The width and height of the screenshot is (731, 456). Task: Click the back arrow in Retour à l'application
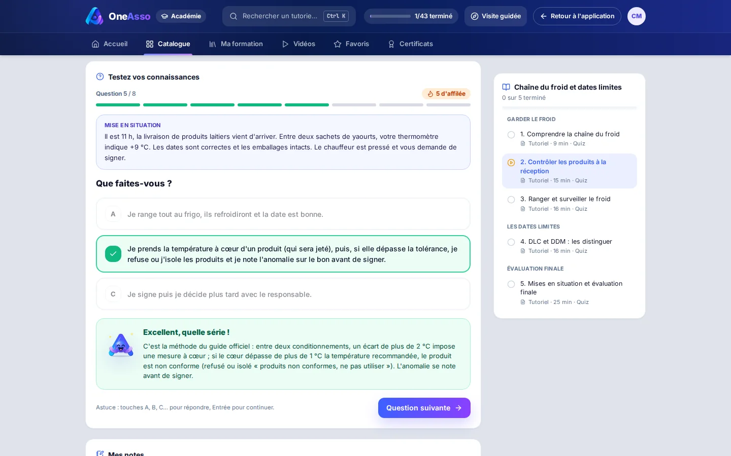[544, 16]
